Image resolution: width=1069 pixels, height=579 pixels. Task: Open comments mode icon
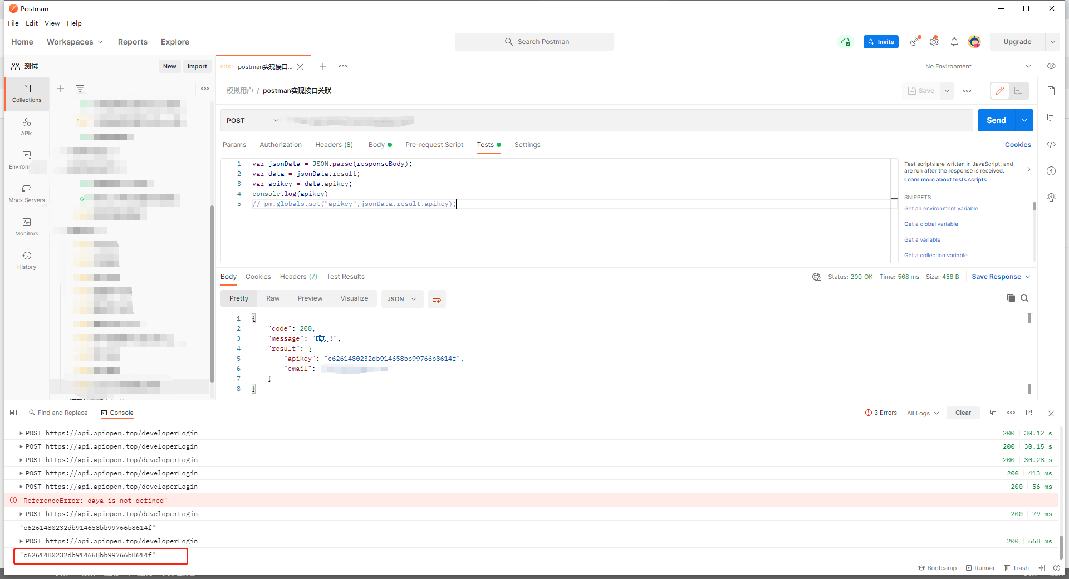point(1018,91)
